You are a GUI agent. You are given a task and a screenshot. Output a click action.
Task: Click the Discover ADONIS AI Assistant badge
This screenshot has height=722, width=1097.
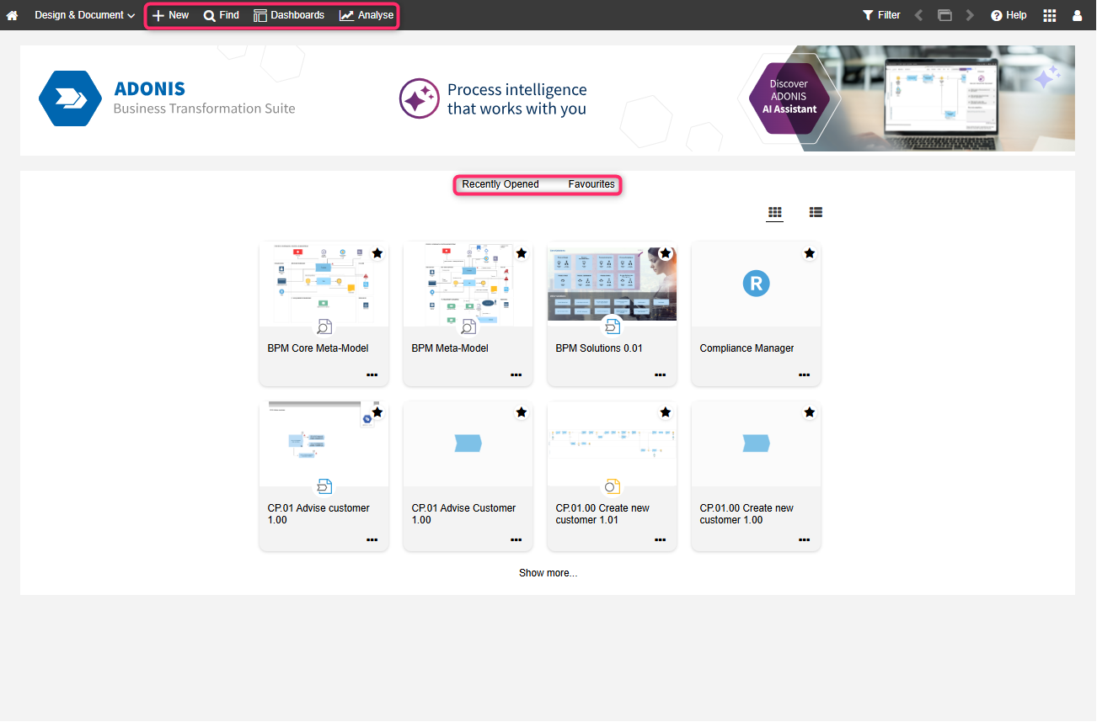tap(789, 98)
